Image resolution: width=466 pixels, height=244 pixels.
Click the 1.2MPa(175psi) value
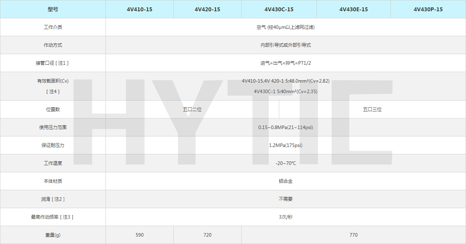(x=286, y=145)
